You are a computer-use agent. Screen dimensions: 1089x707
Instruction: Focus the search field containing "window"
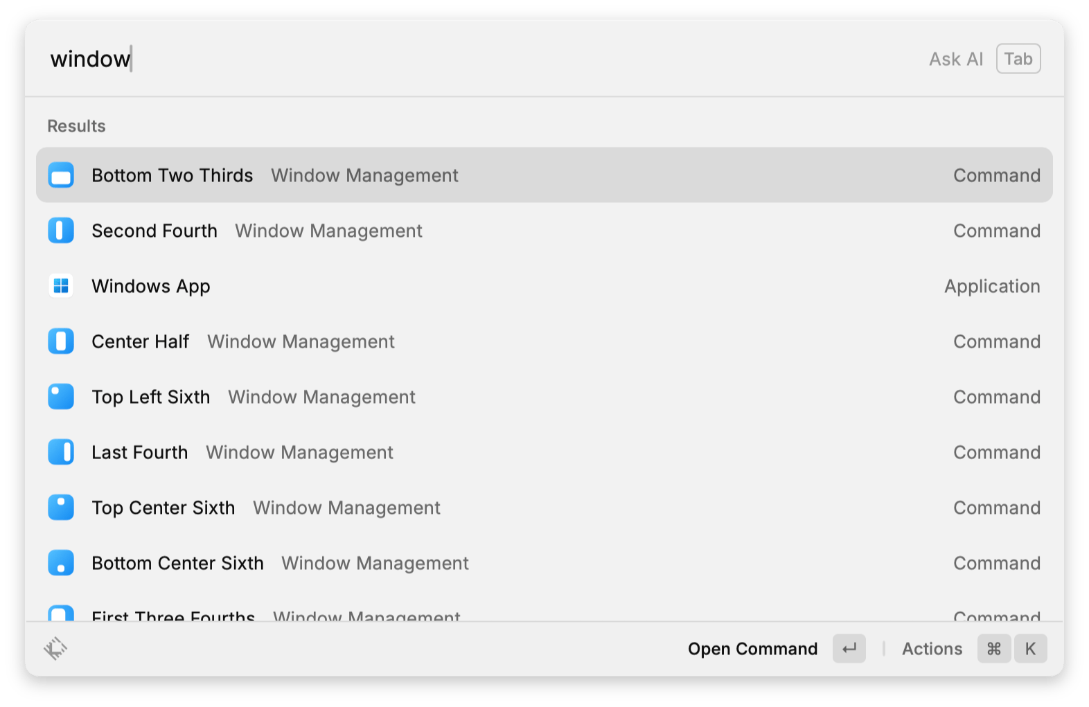[416, 60]
